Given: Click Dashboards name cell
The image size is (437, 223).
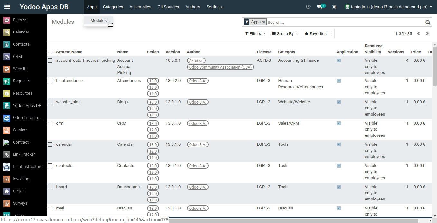Looking at the screenshot, I should pyautogui.click(x=128, y=187).
